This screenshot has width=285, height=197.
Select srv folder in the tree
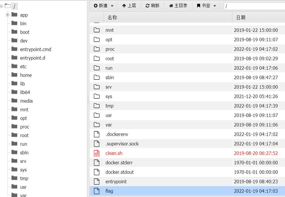point(23,161)
